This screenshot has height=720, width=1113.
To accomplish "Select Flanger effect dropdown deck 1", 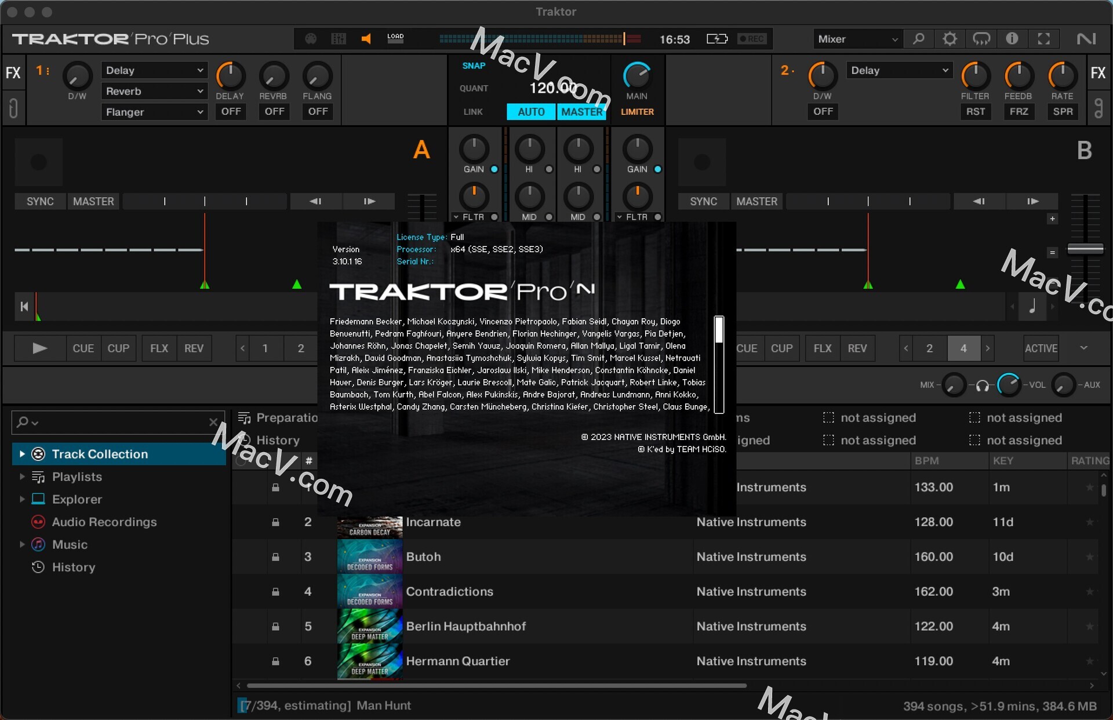I will pos(154,112).
